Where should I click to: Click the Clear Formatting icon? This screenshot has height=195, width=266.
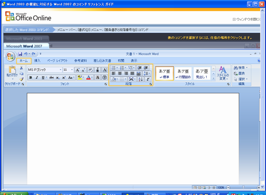click(90, 70)
